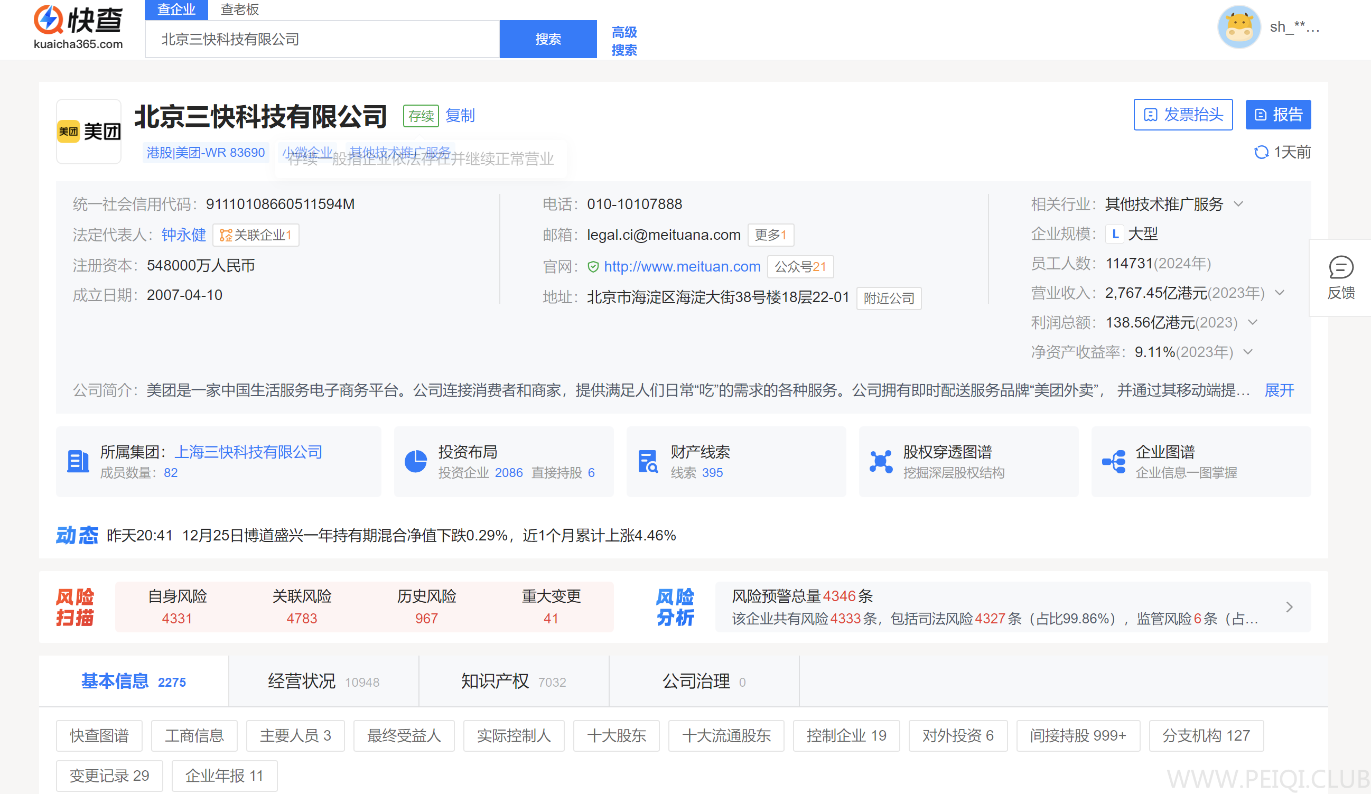Viewport: 1371px width, 794px height.
Task: Open 股权穿透图谱 network icon
Action: pos(880,462)
